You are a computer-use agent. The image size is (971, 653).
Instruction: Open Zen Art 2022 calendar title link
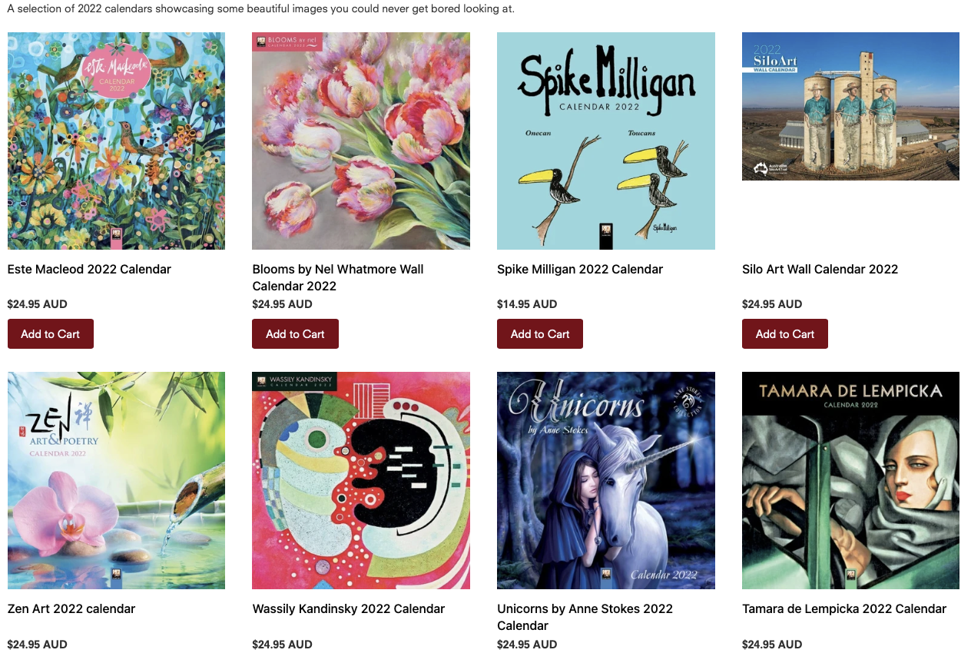pyautogui.click(x=71, y=608)
